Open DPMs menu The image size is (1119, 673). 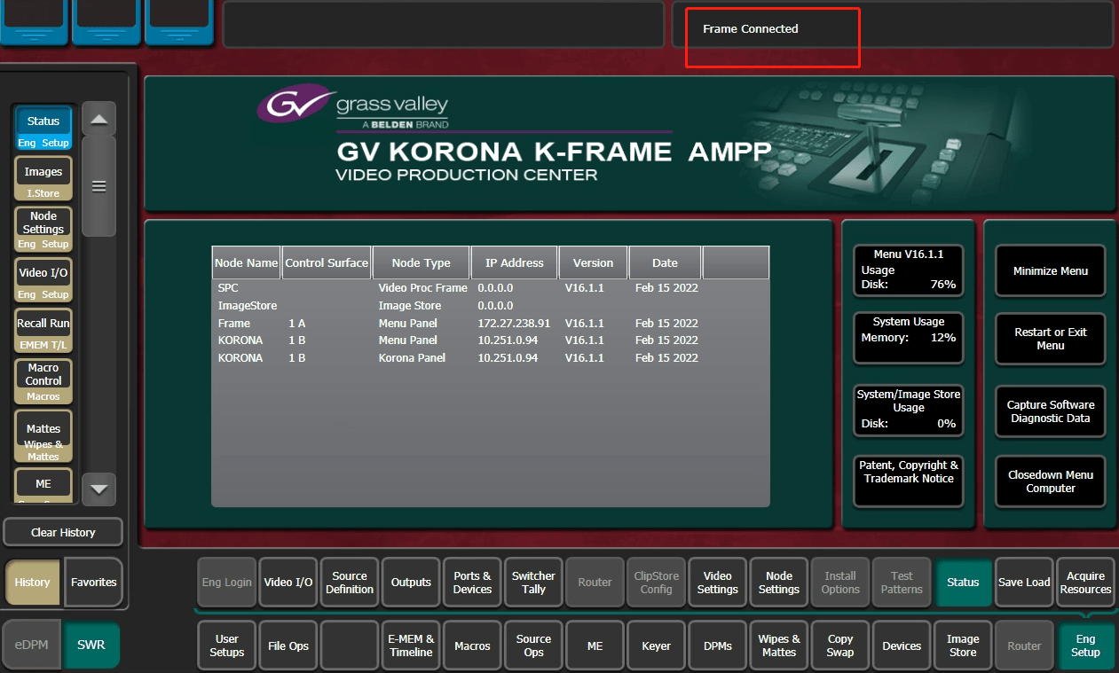(x=718, y=646)
